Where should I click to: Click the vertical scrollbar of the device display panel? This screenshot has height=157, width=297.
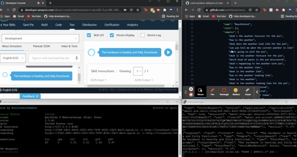tap(177, 47)
